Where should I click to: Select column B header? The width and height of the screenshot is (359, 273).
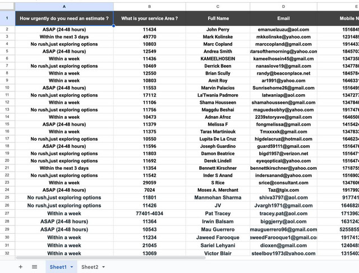(149, 6)
